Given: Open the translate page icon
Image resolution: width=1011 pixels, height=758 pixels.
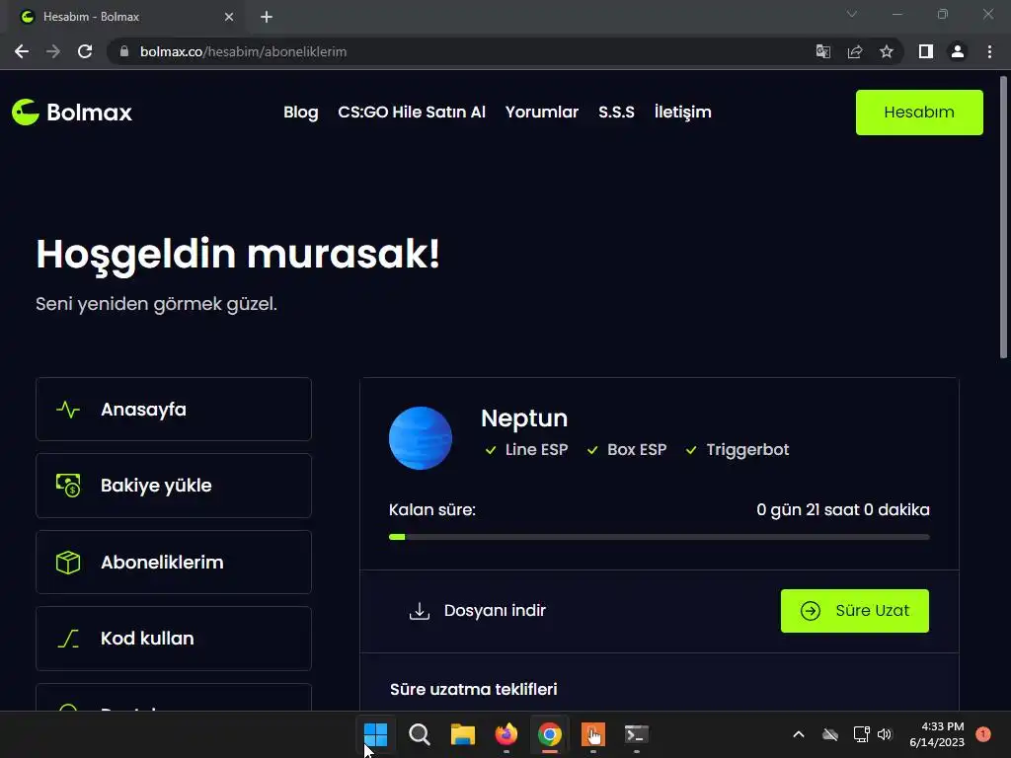Looking at the screenshot, I should [822, 51].
